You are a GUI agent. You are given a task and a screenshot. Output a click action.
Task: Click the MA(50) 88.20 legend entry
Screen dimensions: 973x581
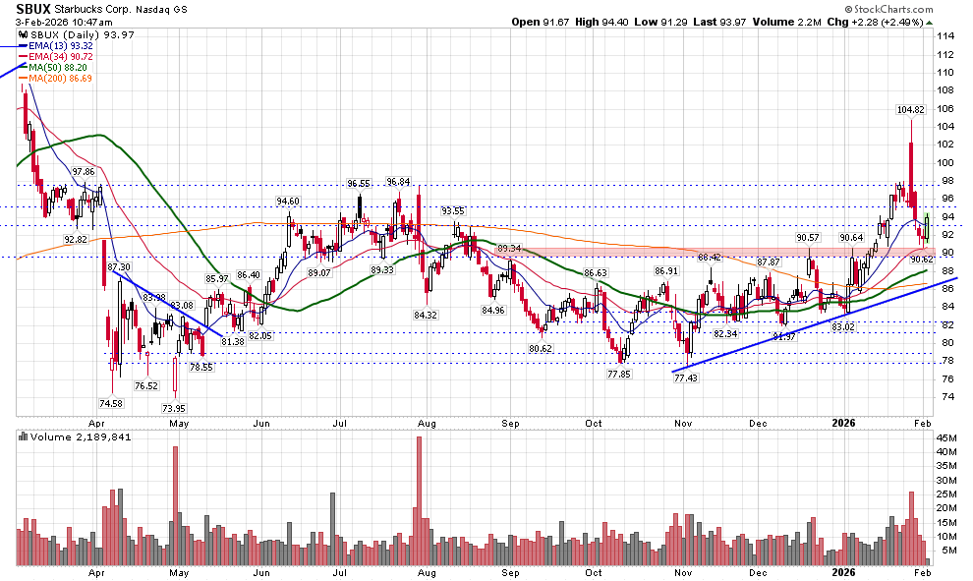point(60,69)
